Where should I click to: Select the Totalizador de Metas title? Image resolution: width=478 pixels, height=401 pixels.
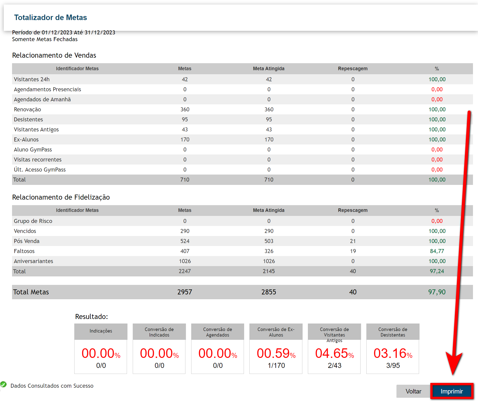click(50, 18)
